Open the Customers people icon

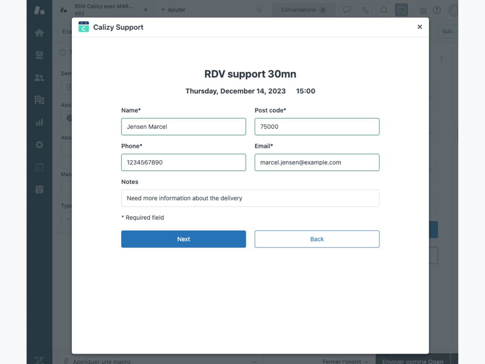tap(39, 78)
